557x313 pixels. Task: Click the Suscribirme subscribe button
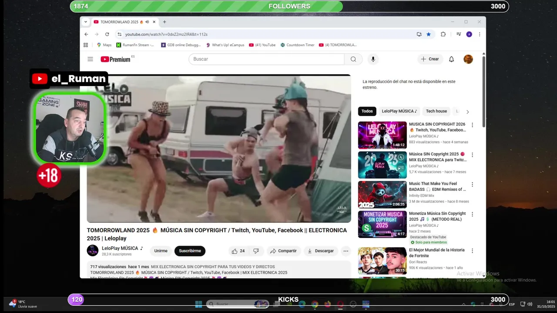pyautogui.click(x=190, y=251)
